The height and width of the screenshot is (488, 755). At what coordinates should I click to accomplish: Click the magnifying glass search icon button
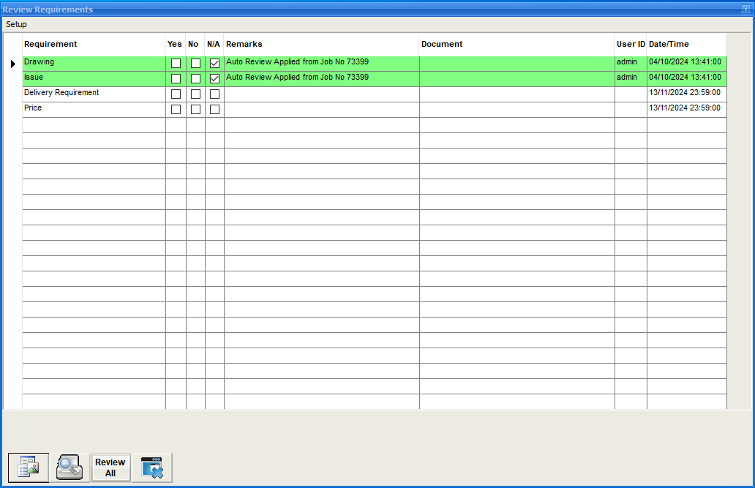[x=70, y=468]
